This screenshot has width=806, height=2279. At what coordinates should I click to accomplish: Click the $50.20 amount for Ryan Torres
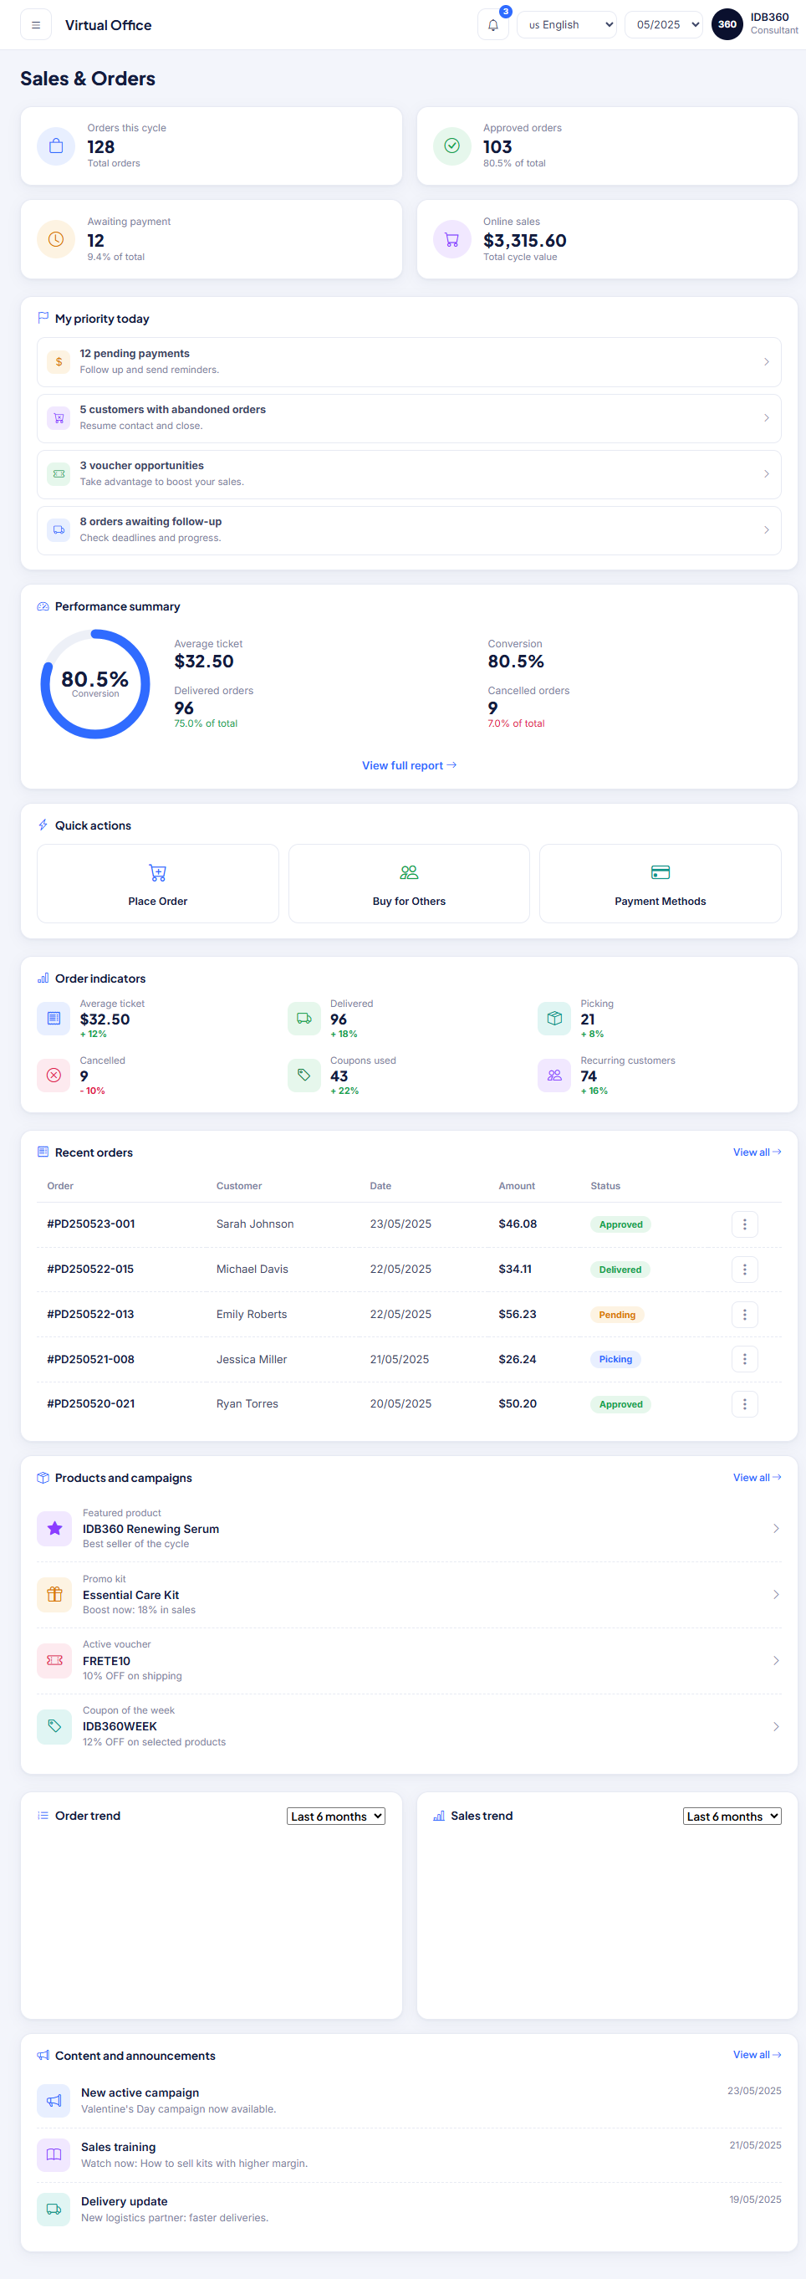click(518, 1404)
